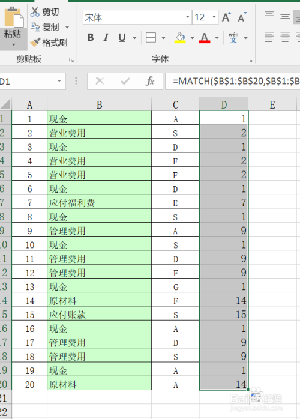Open the Copy dropdown arrow
Image resolution: width=300 pixels, height=419 pixels.
67,27
